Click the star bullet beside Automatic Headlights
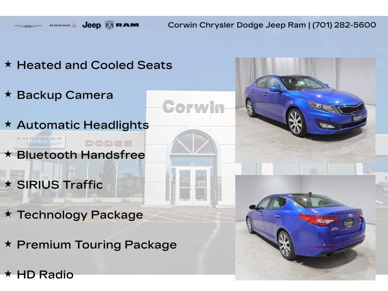This screenshot has width=388, height=291. [8, 124]
